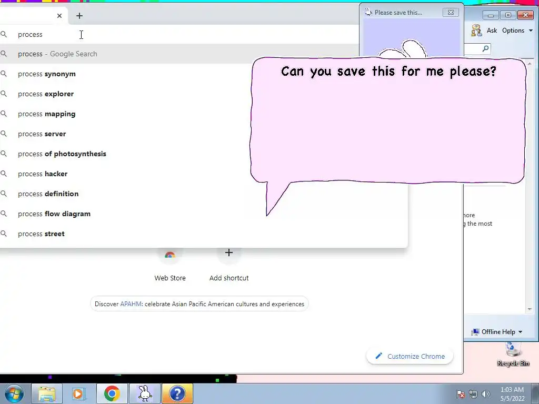This screenshot has width=539, height=404.
Task: Select 'process street' suggestion
Action: [203, 234]
